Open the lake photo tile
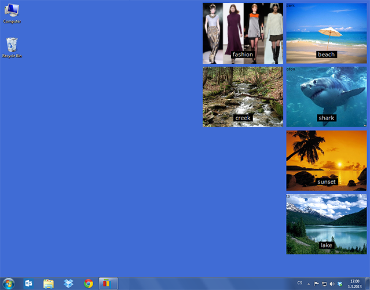 point(326,224)
